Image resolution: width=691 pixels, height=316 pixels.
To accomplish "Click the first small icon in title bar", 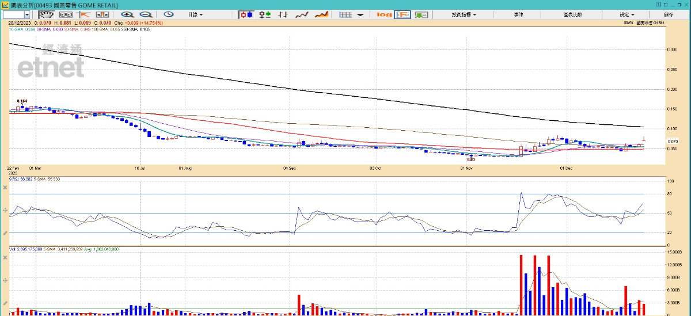I will pos(658,5).
